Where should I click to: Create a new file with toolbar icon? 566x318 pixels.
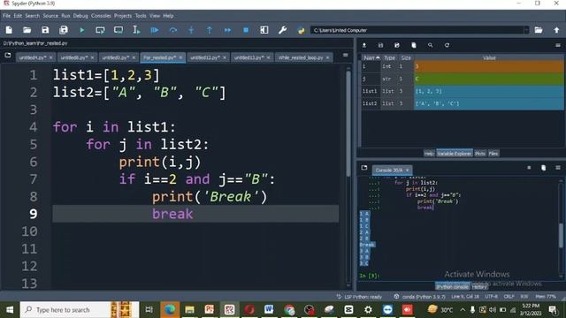(x=9, y=30)
